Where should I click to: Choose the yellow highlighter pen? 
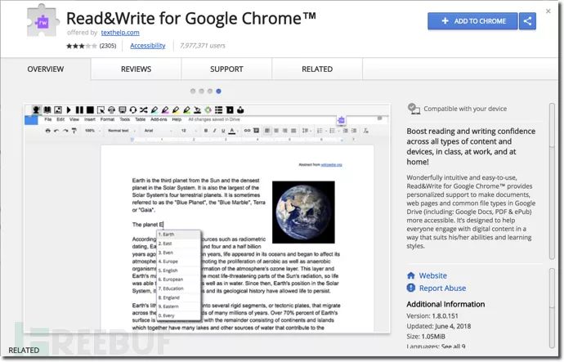176,109
